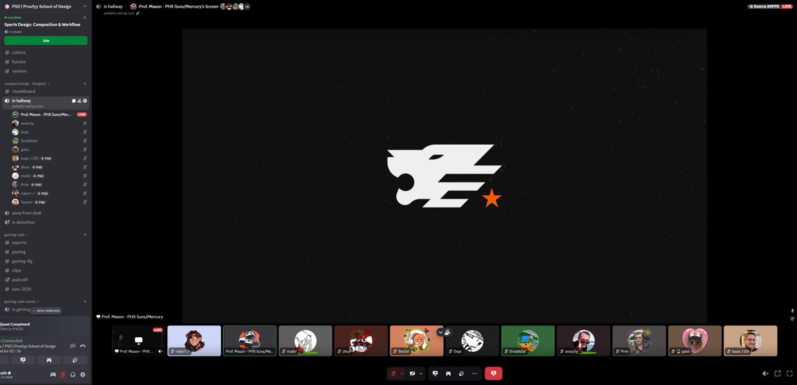The height and width of the screenshot is (385, 797).
Task: Dismiss the Live Now event banner
Action: point(84,18)
